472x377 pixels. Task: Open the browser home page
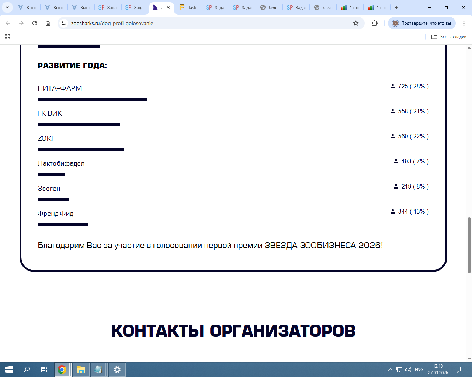pos(48,23)
